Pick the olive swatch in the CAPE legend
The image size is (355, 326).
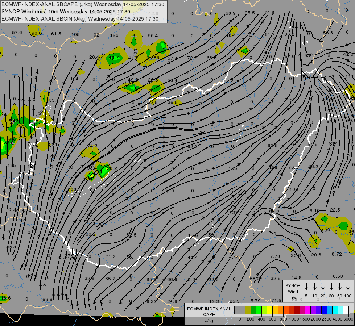tap(248, 310)
